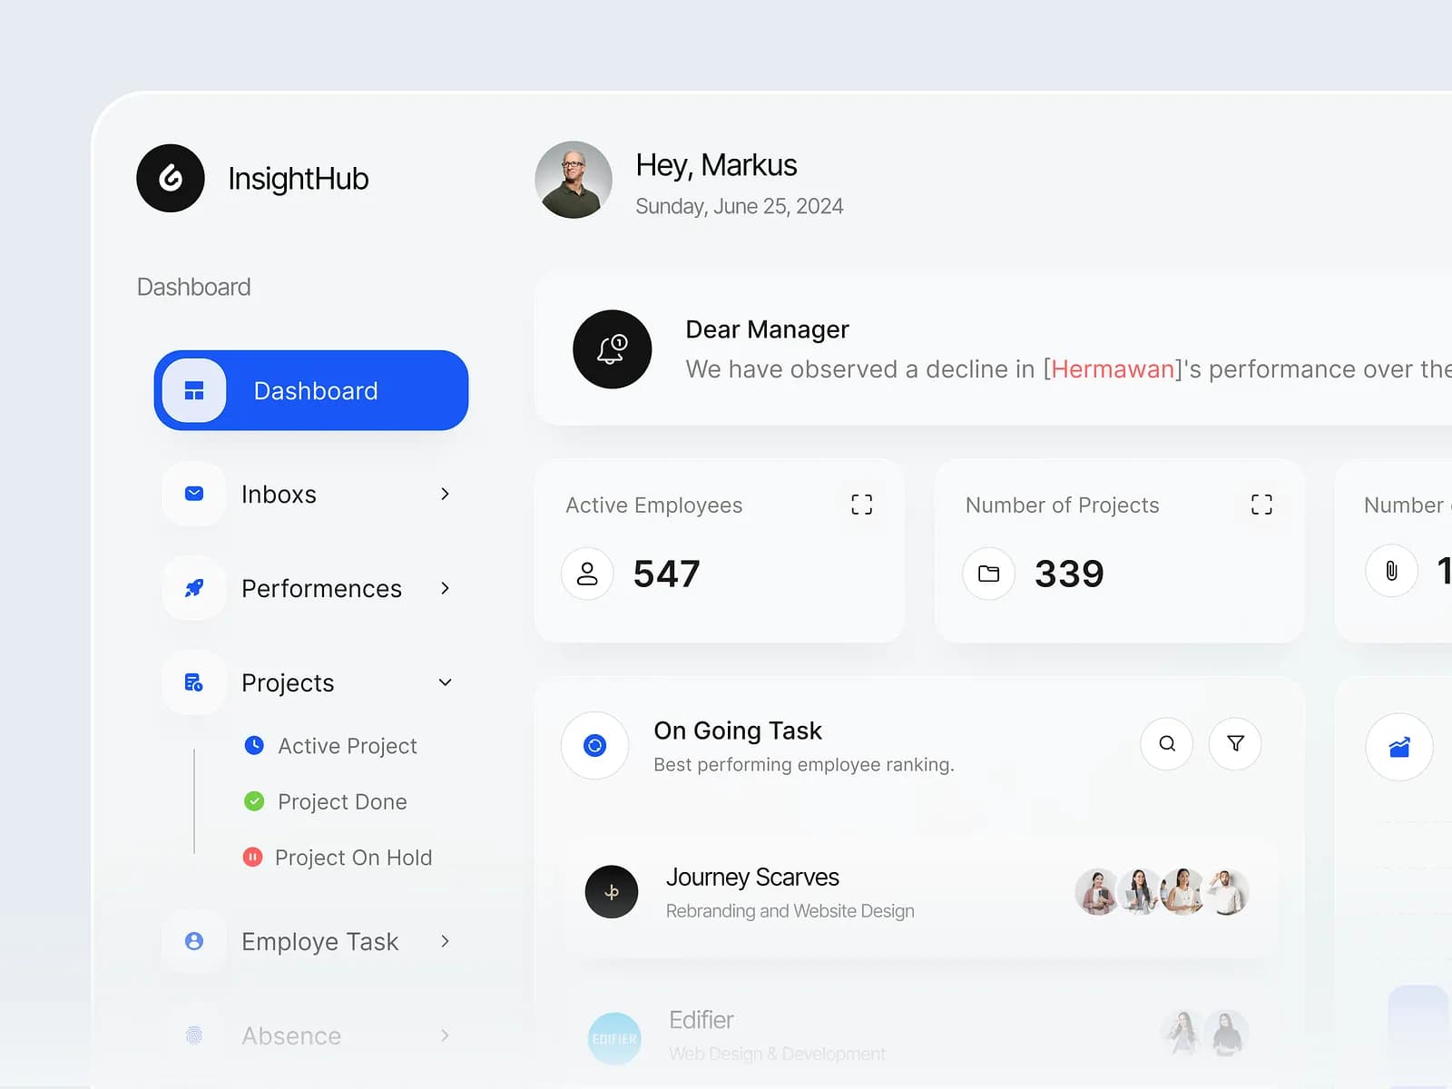Click the notification bell alert icon
The image size is (1452, 1089).
click(613, 349)
